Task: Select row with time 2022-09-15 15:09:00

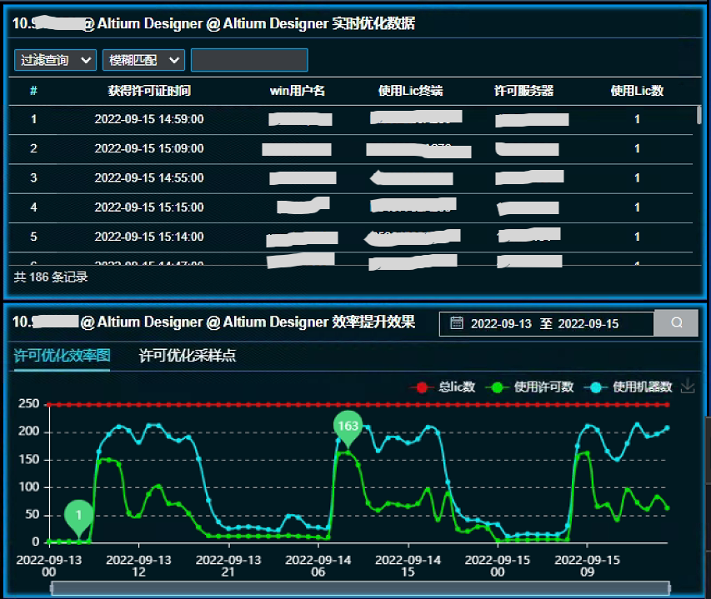Action: (351, 148)
